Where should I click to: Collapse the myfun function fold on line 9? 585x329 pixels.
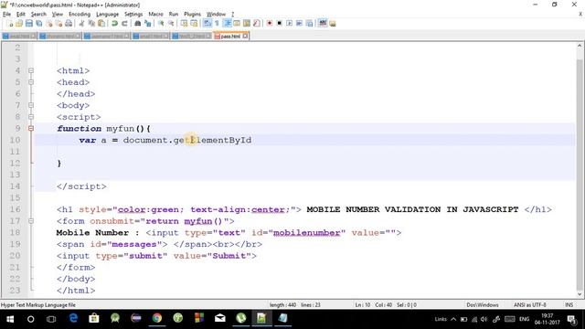[31, 128]
